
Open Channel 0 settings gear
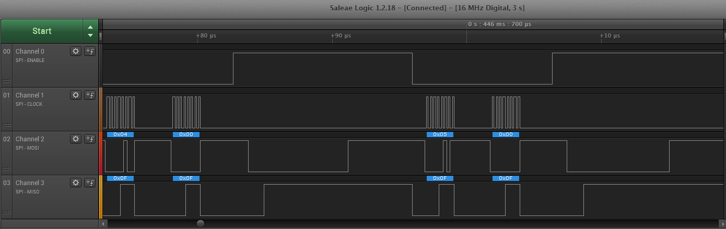tap(76, 51)
